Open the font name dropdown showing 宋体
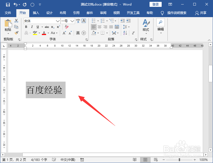213x163 pixels. pyautogui.click(x=58, y=21)
